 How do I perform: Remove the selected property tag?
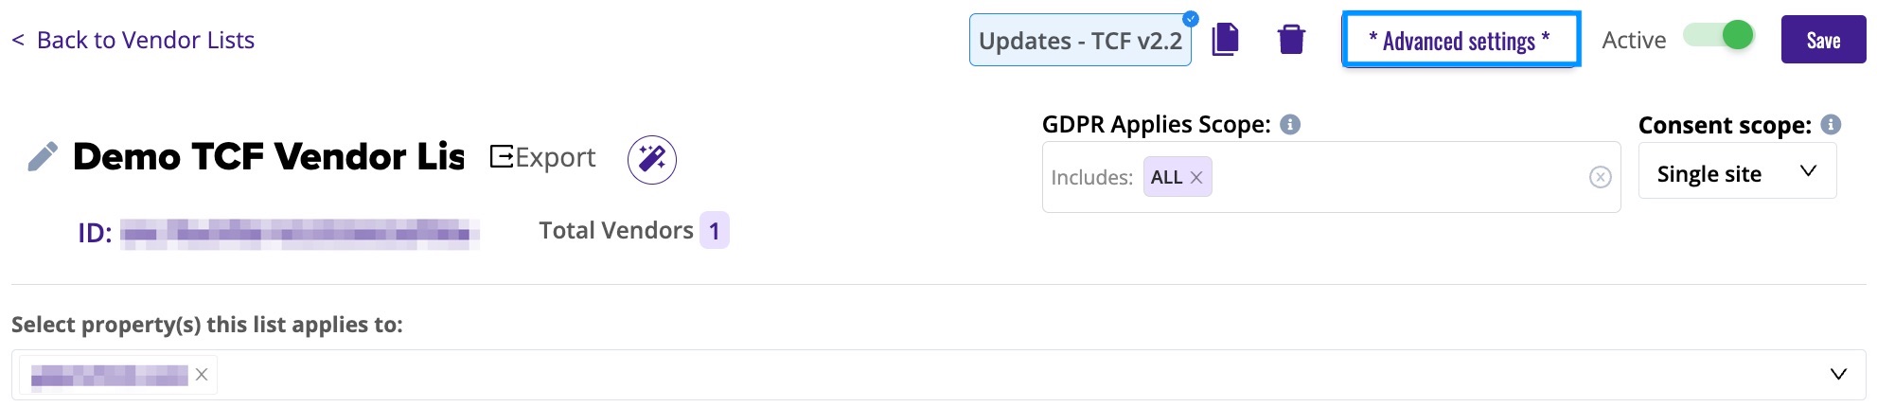pyautogui.click(x=202, y=375)
